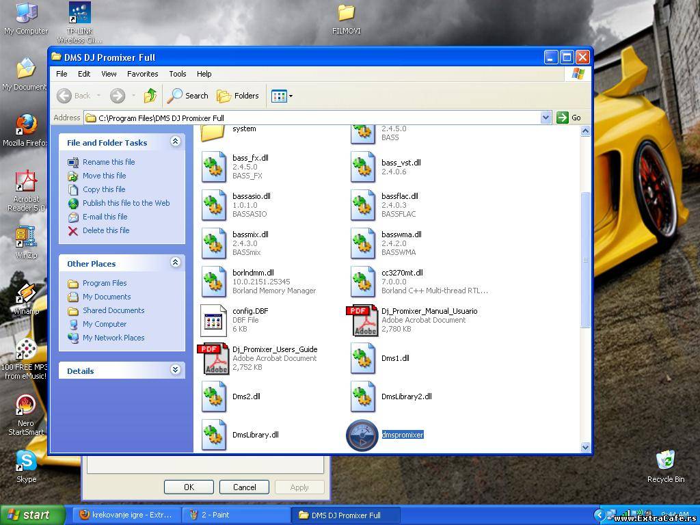Select the bass_fx.dll file icon
700x525 pixels.
pos(214,167)
